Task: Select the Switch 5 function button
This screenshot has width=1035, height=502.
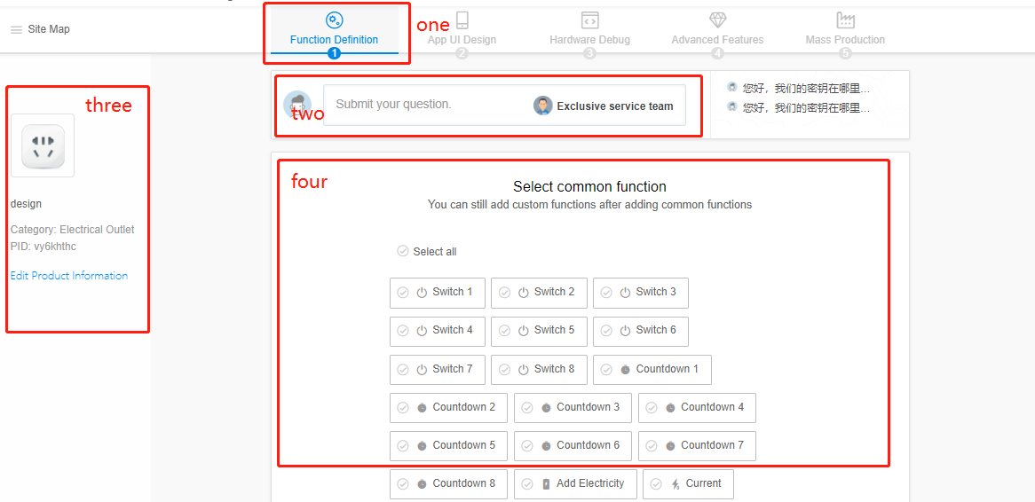Action: tap(540, 331)
